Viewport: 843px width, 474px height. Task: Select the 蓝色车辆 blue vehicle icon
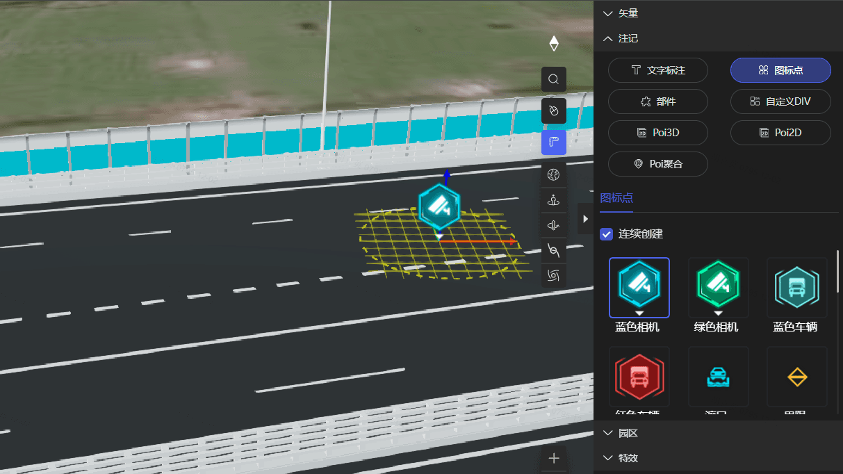(796, 288)
